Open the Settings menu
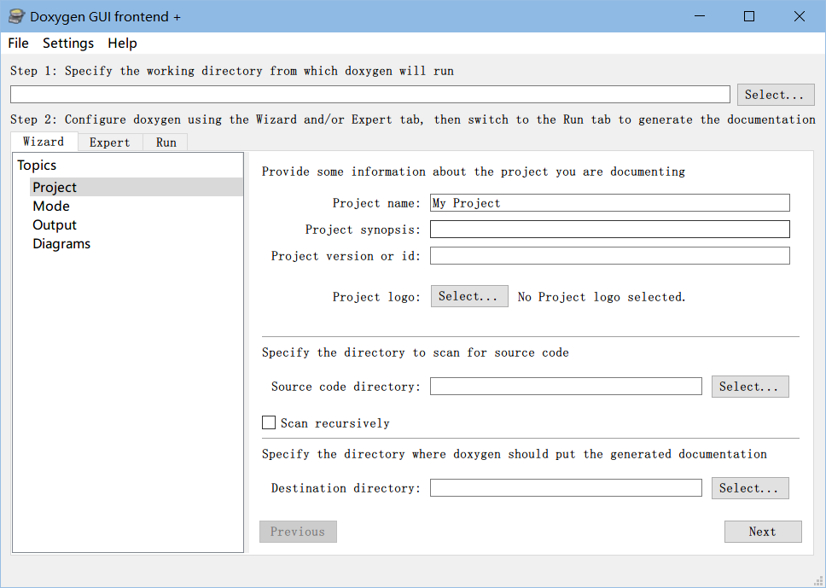This screenshot has height=588, width=826. tap(68, 43)
